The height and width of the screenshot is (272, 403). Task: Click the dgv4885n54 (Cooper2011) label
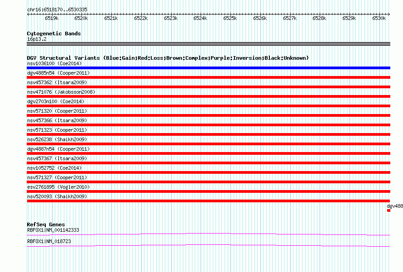[x=58, y=73]
